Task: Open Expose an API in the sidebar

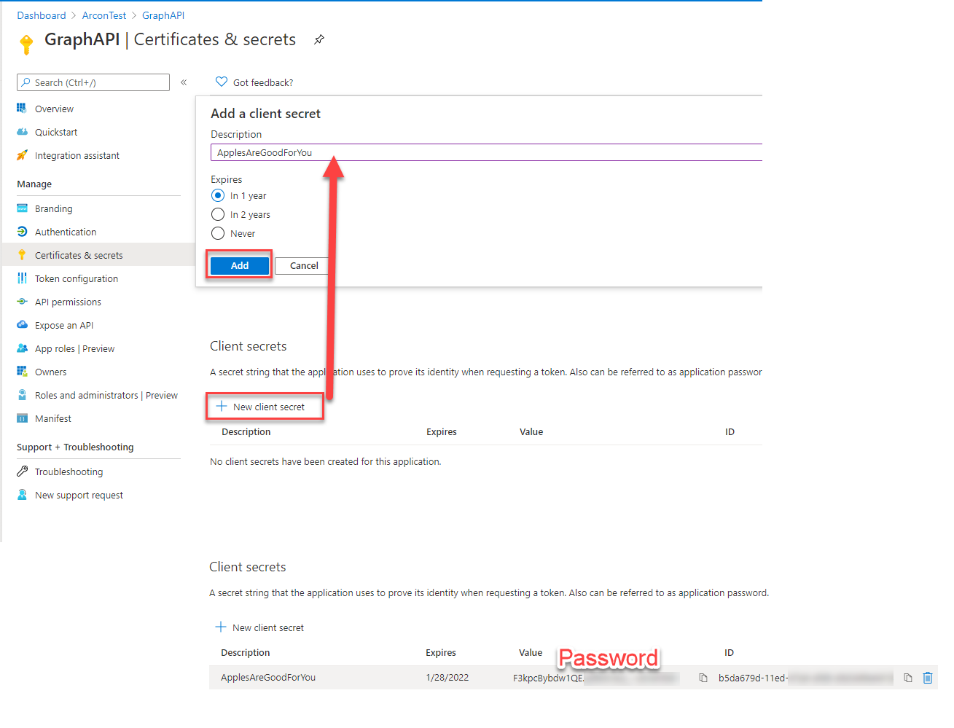Action: tap(64, 325)
